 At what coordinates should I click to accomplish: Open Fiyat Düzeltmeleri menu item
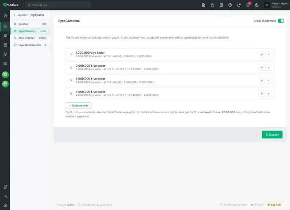pos(30,45)
